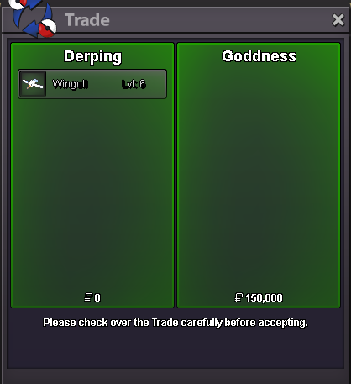Click the empty title bar space beside Trade

pos(220,20)
